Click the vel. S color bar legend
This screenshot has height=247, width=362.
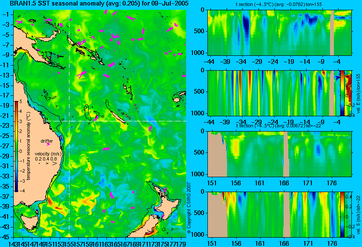(342, 215)
